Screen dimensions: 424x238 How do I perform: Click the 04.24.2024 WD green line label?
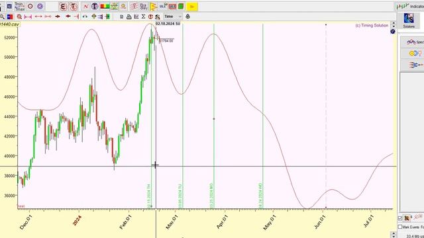tap(260, 196)
